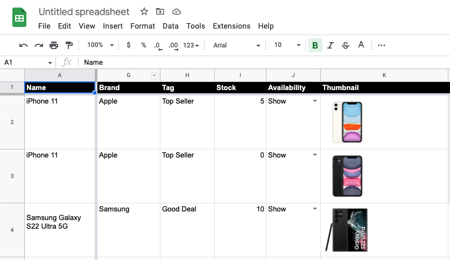The width and height of the screenshot is (450, 260).
Task: Select the Samsung brand cell
Action: point(129,230)
